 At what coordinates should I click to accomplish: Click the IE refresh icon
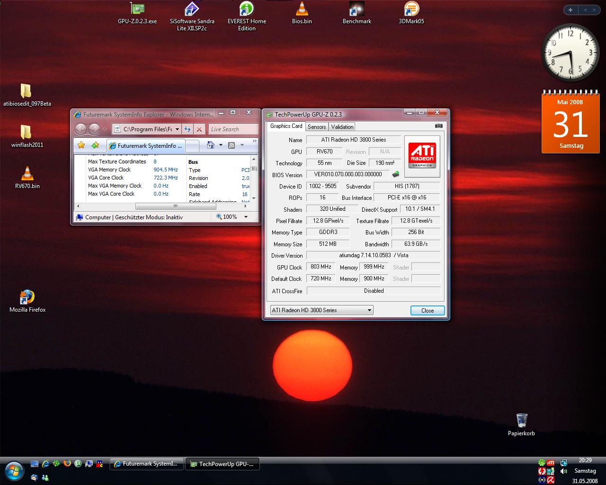[x=187, y=129]
